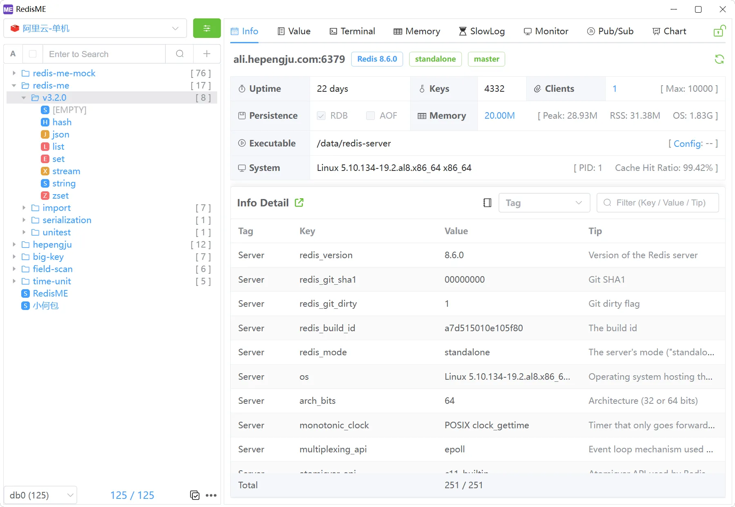Toggle the AOF persistence checkbox
This screenshot has height=507, width=735.
[370, 116]
